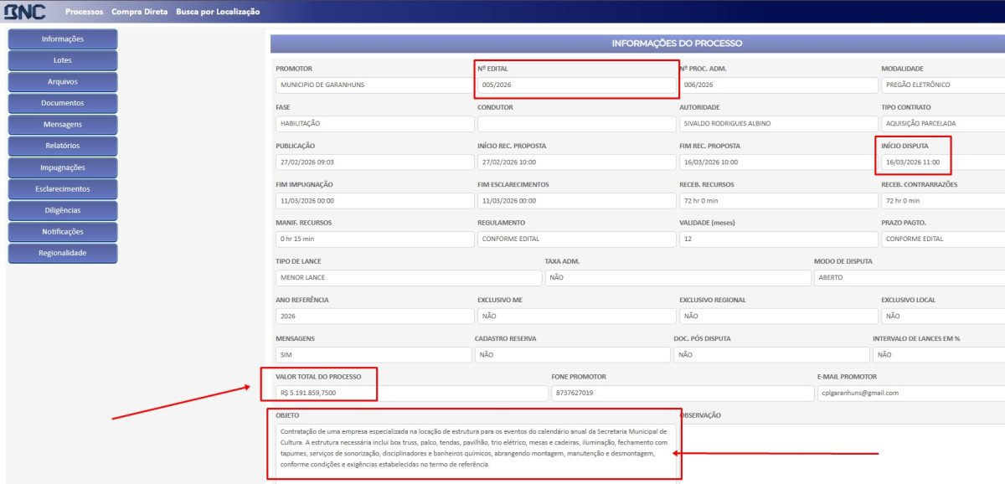Click the Nº Edital field 005/2026
Screen dimensions: 1005x484
(576, 85)
